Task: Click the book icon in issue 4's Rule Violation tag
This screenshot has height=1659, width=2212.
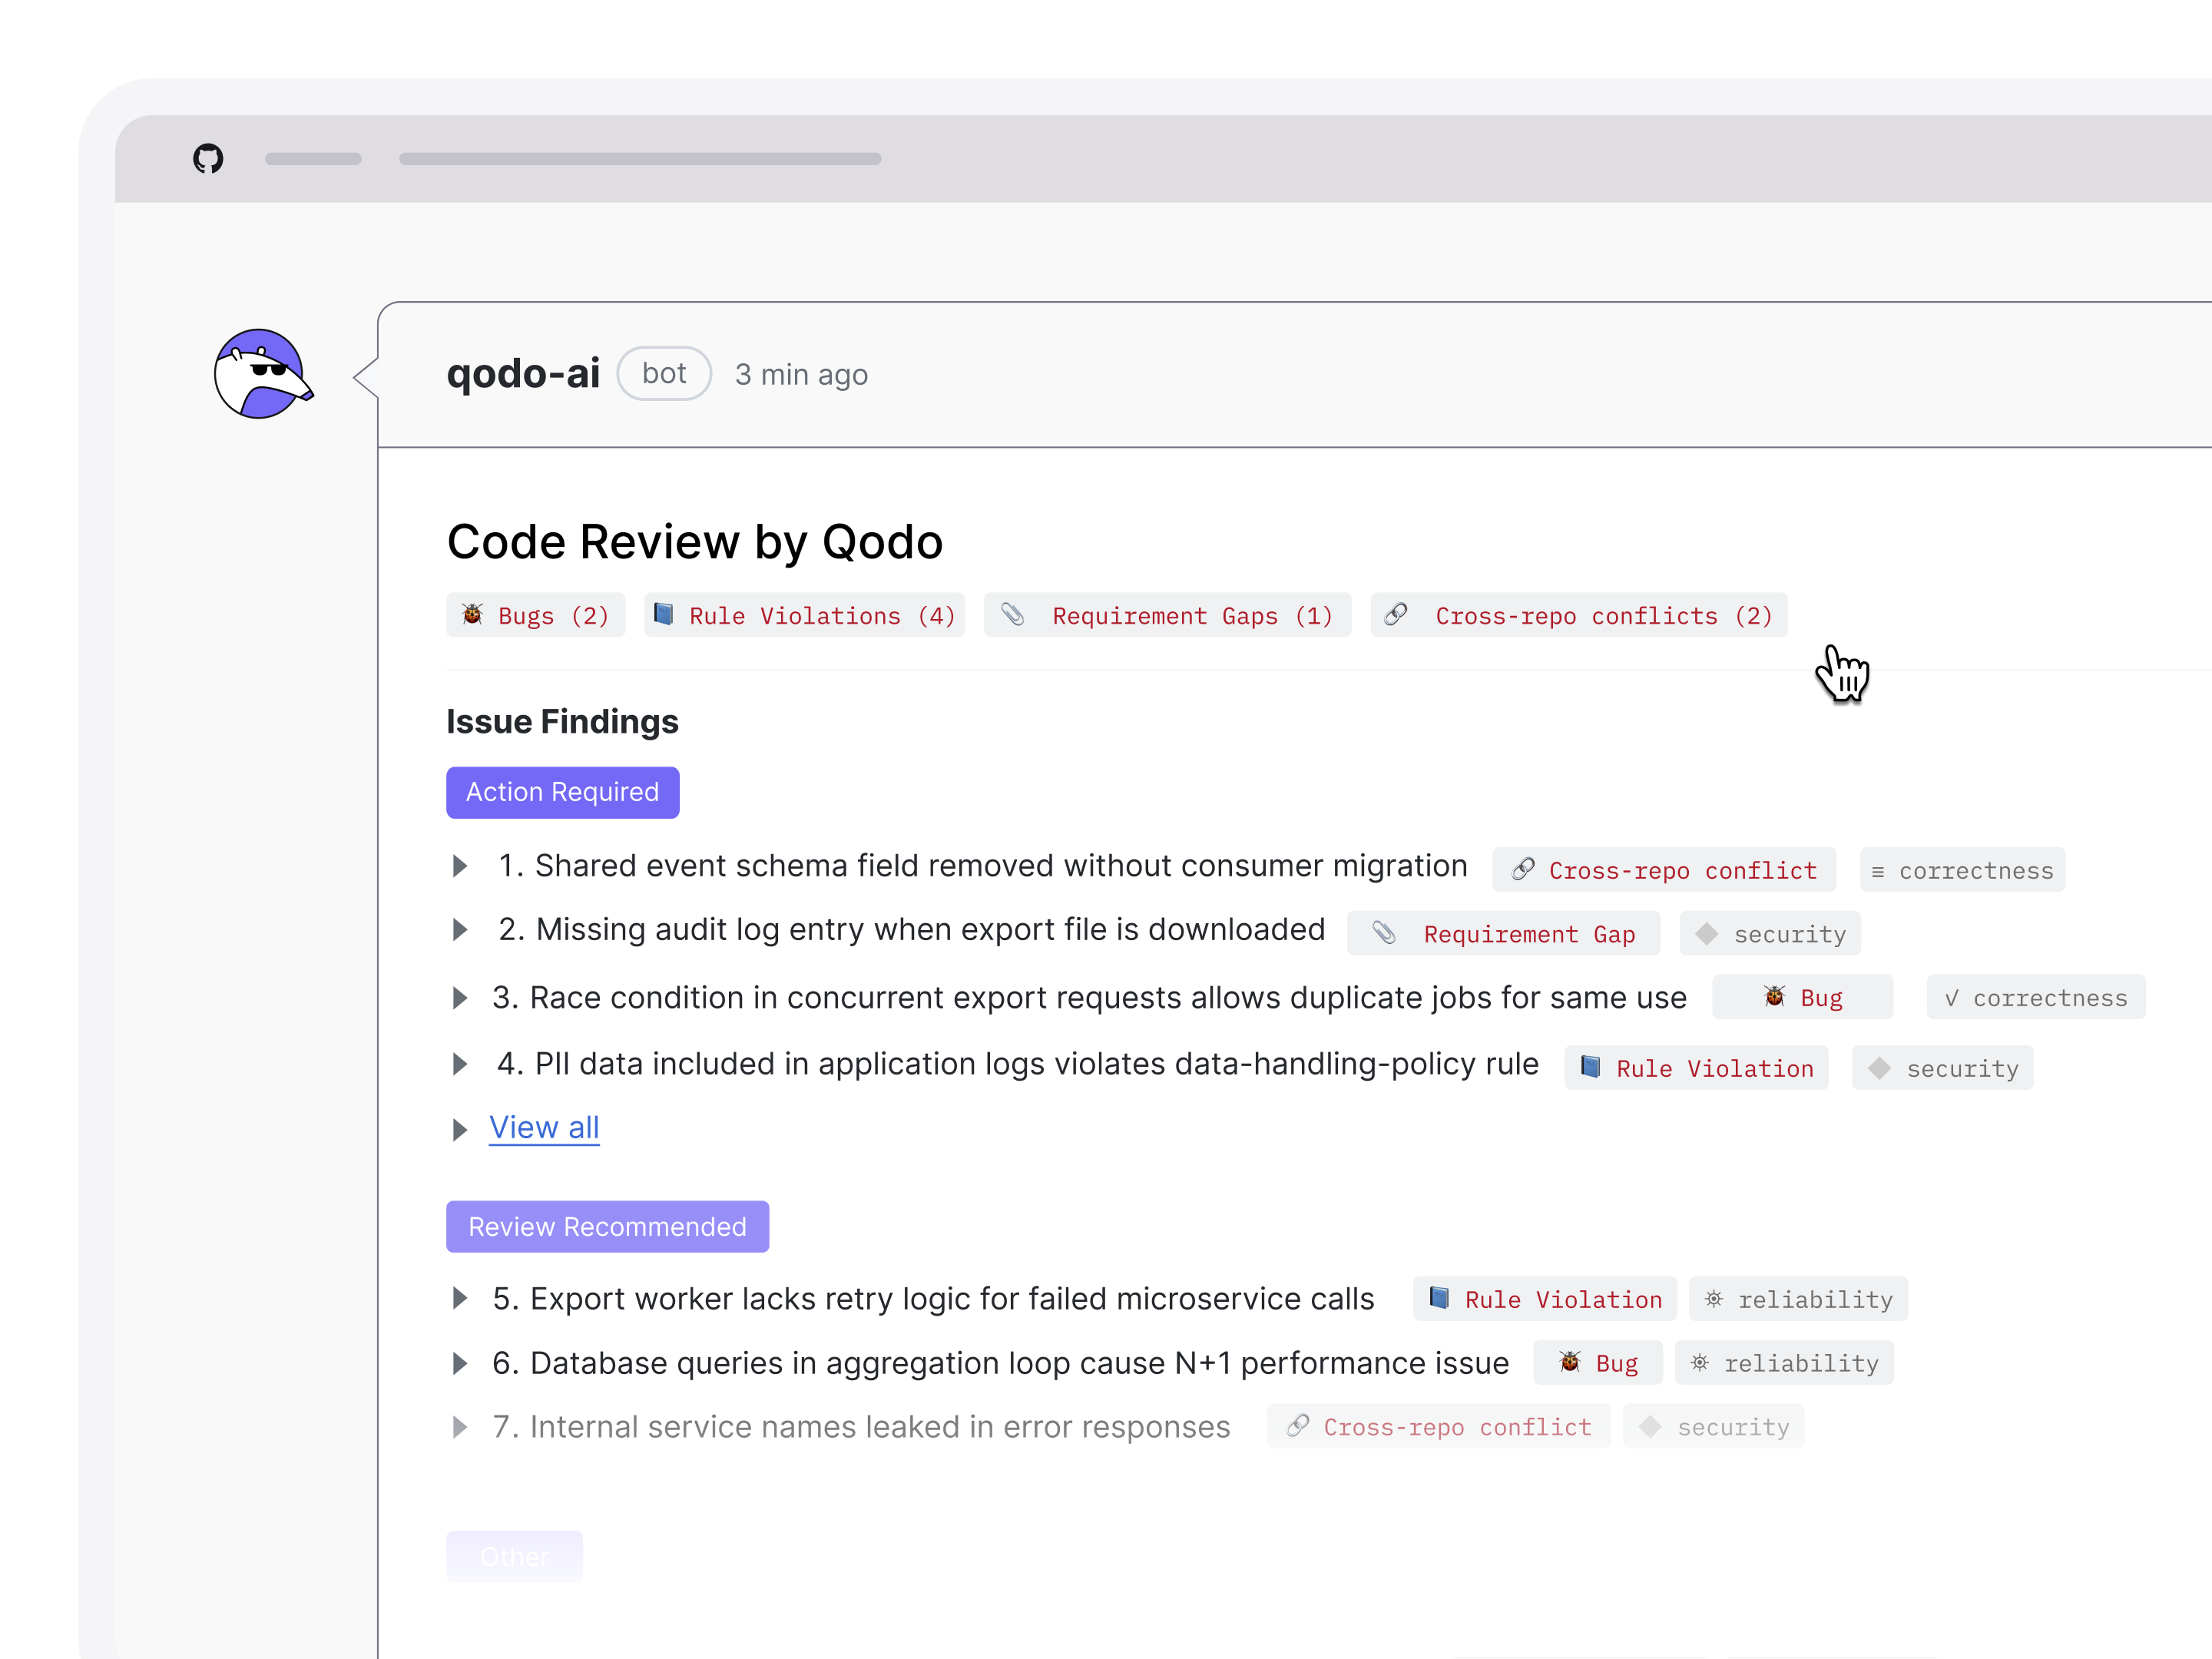Action: (1590, 1066)
